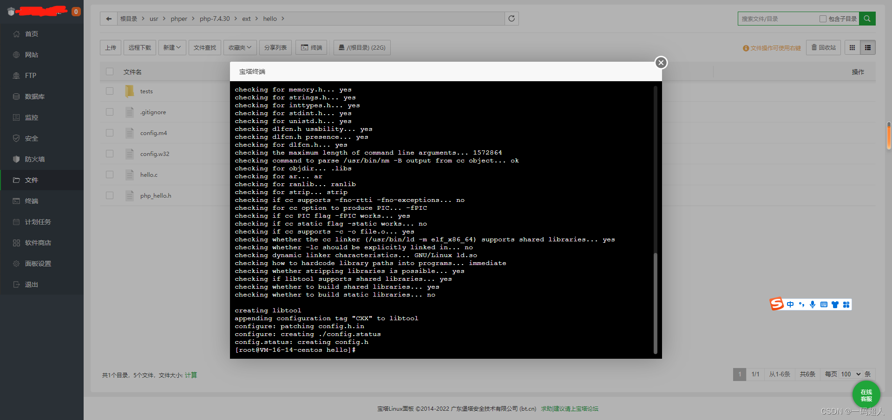Focus the 搜索文件/目录 search field

click(x=778, y=19)
